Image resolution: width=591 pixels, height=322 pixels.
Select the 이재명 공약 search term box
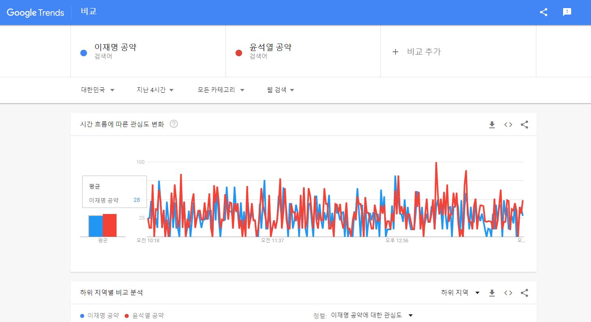pyautogui.click(x=148, y=51)
